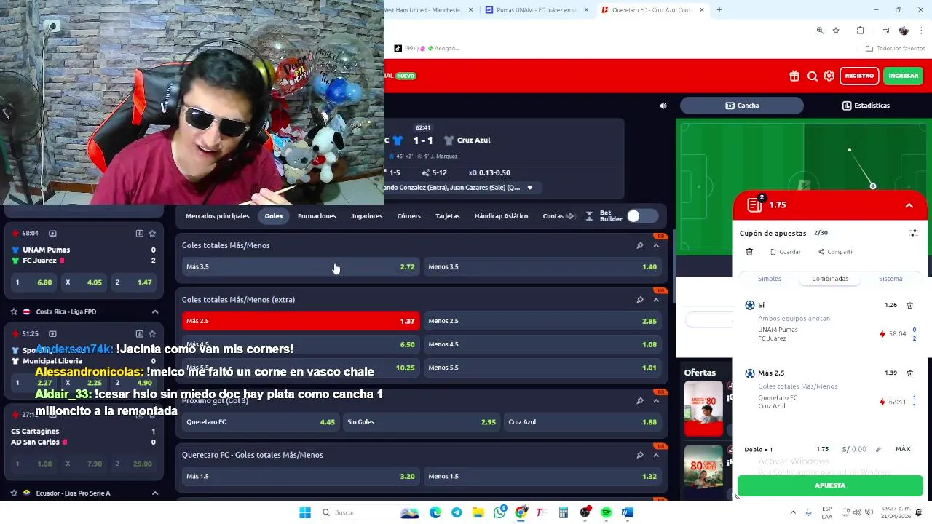Open the Córners market tab

pyautogui.click(x=408, y=216)
